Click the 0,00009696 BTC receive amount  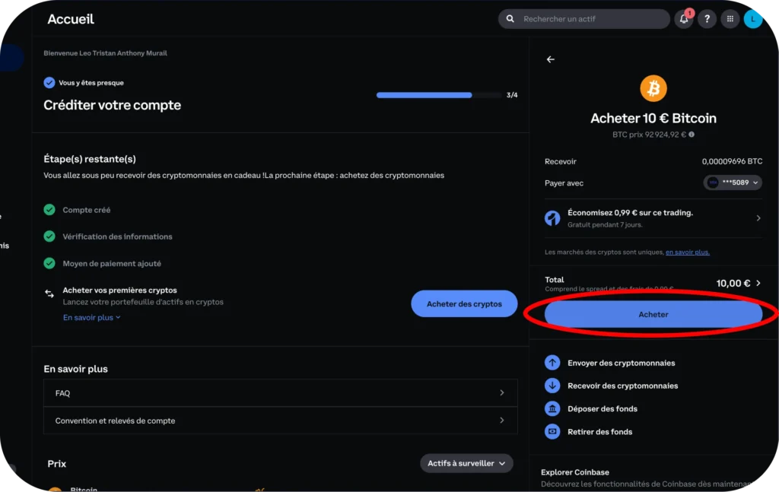(732, 161)
